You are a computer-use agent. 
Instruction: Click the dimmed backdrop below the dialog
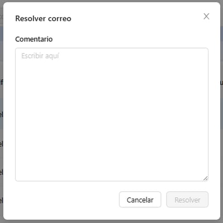click(x=111, y=221)
